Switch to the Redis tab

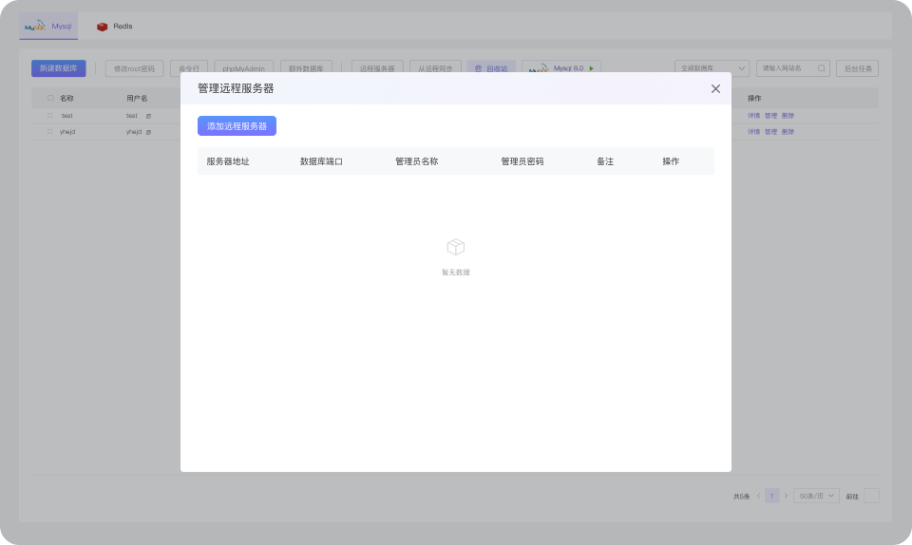(x=115, y=27)
